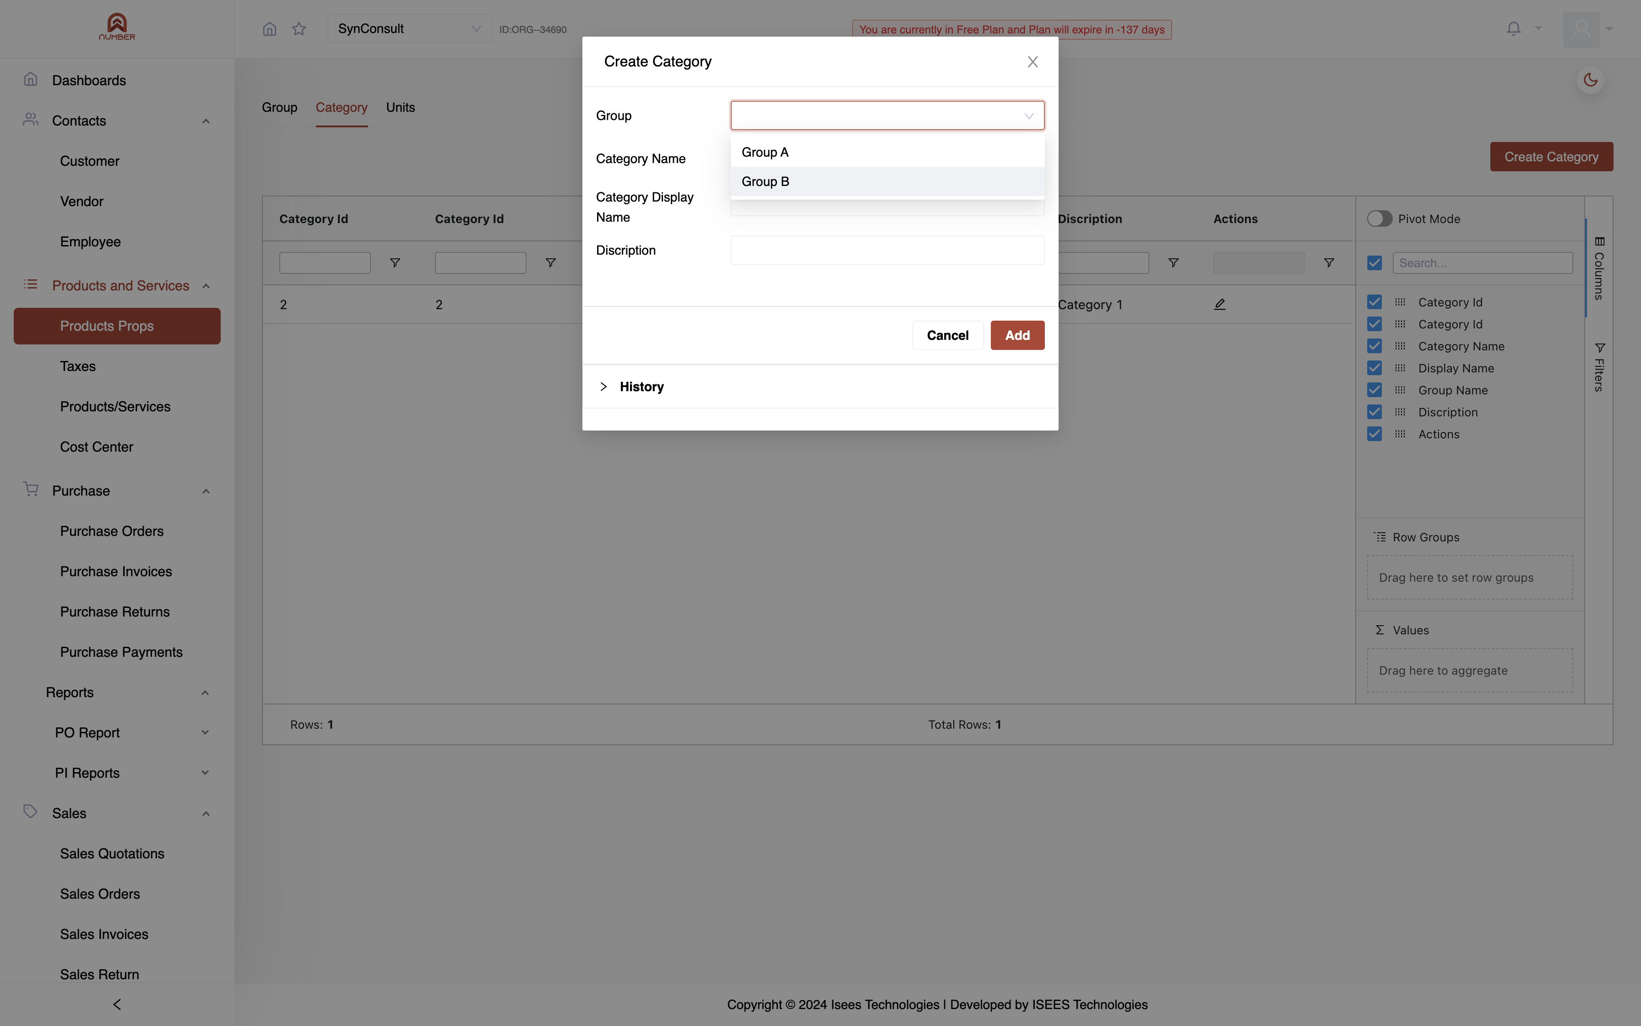This screenshot has width=1641, height=1026.
Task: Click the user avatar icon
Action: pyautogui.click(x=1581, y=29)
